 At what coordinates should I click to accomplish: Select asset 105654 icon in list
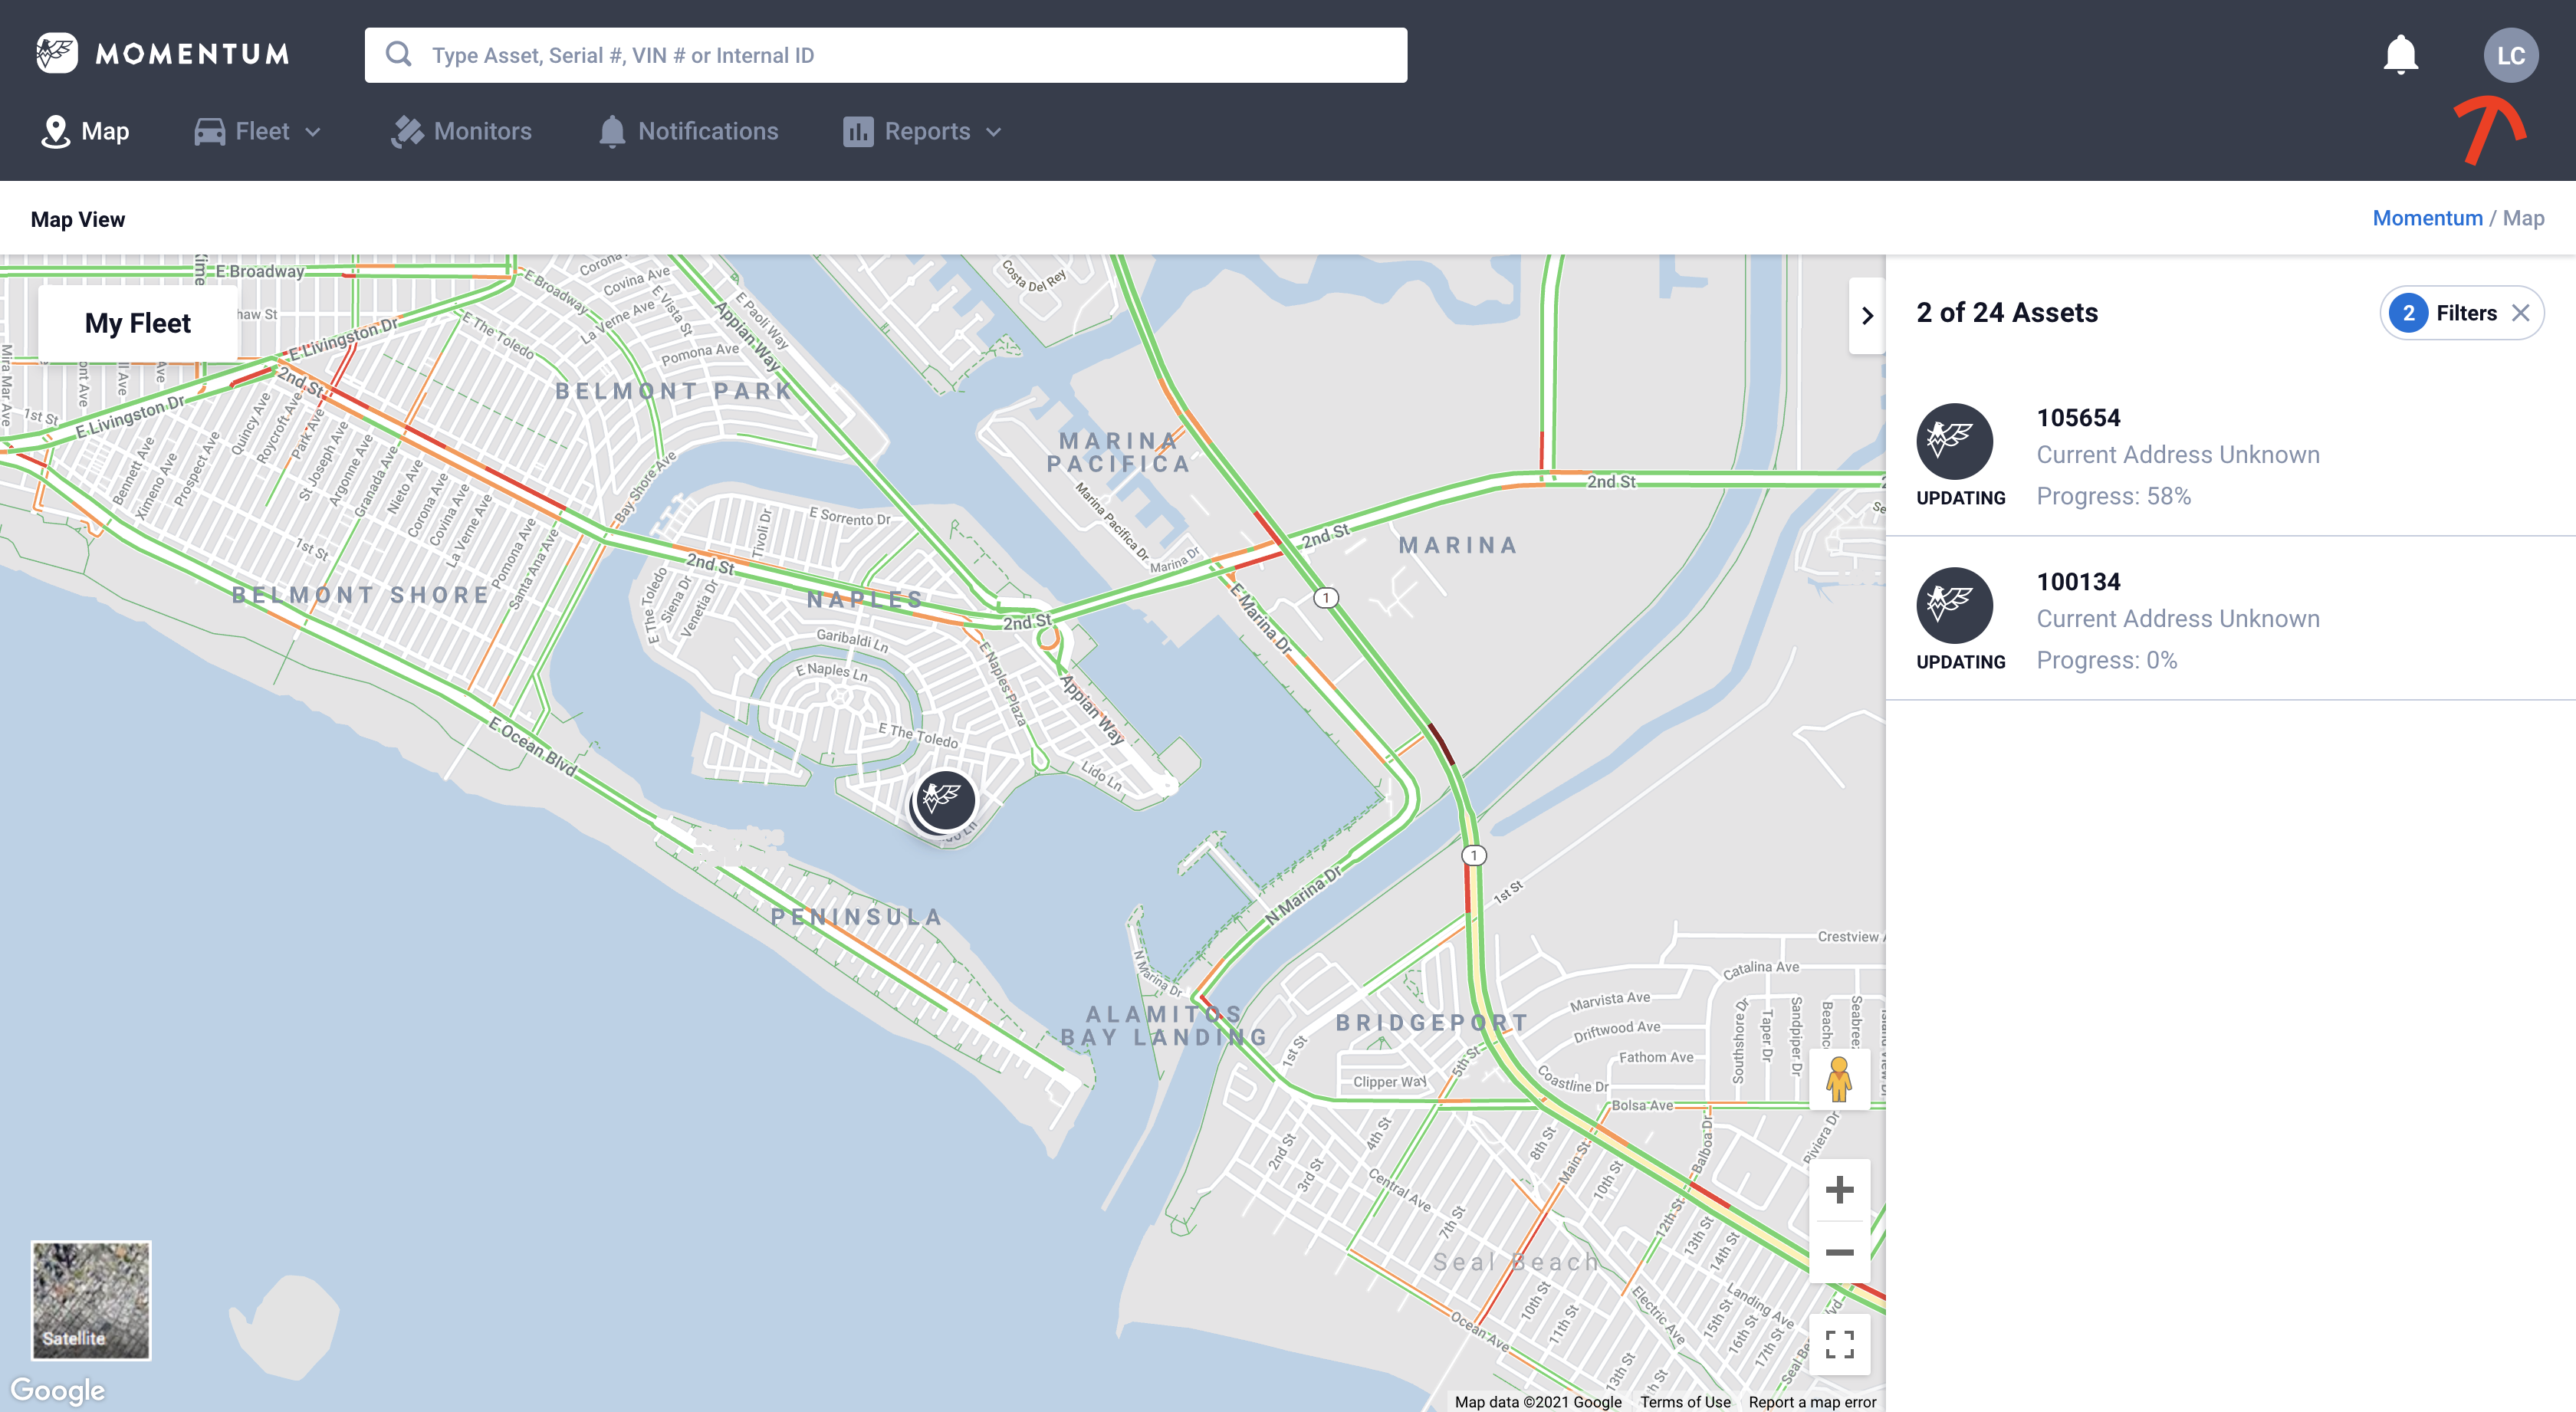click(1954, 441)
